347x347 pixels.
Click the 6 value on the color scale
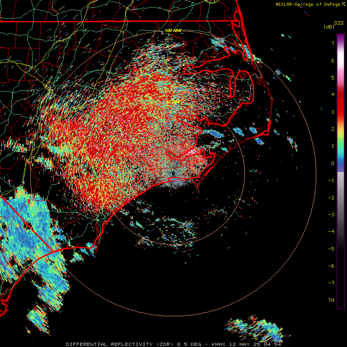333,61
